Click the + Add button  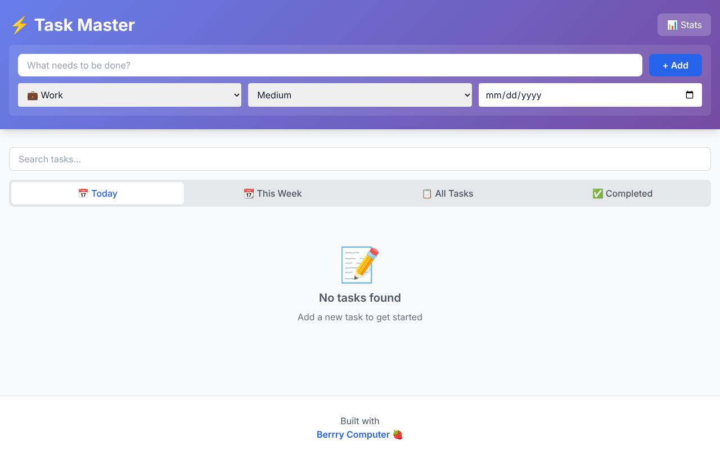[675, 65]
